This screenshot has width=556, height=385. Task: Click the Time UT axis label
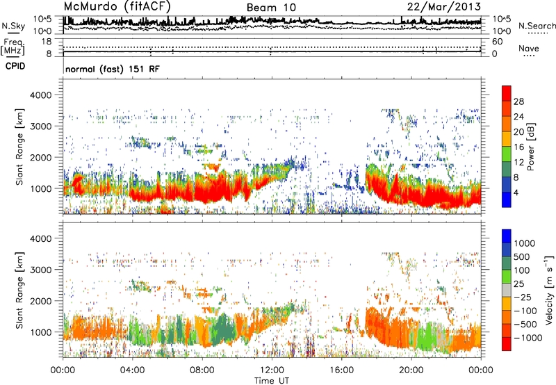[x=272, y=381]
